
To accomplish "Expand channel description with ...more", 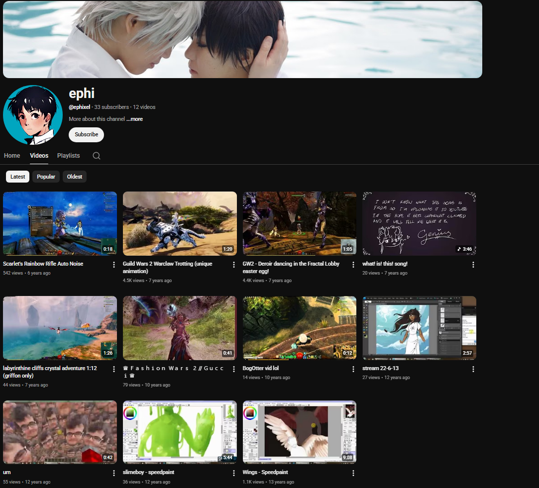I will tap(134, 119).
